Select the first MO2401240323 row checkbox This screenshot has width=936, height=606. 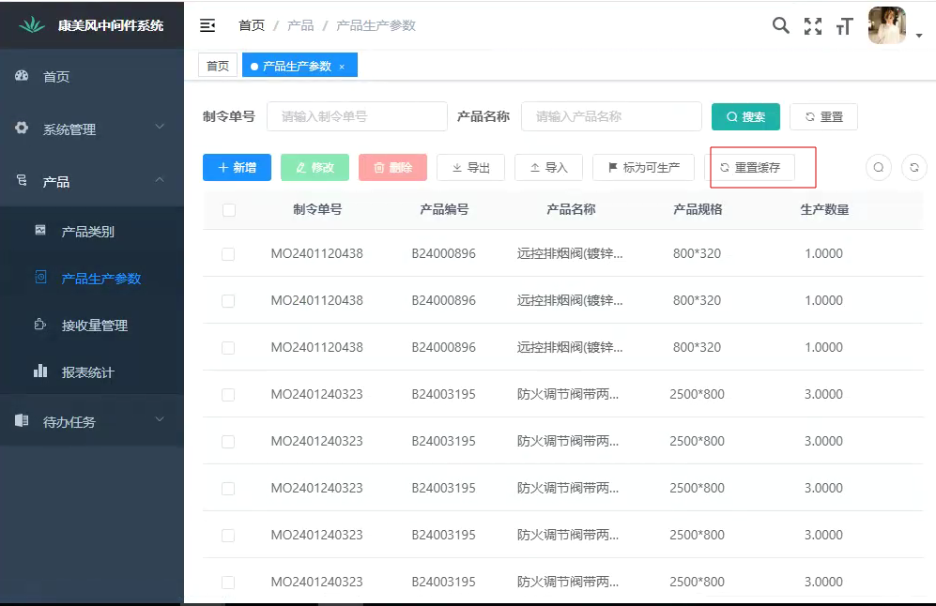click(228, 395)
